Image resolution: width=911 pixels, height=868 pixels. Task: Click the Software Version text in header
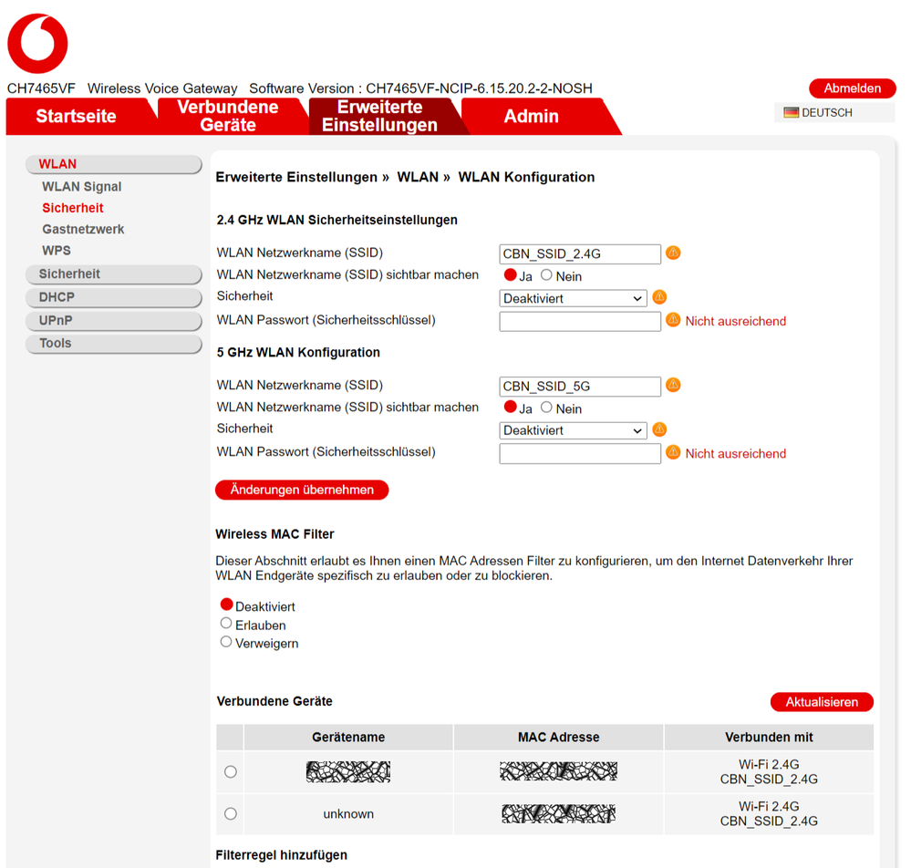pyautogui.click(x=420, y=88)
